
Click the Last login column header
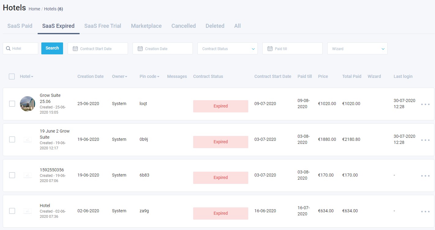(x=403, y=76)
